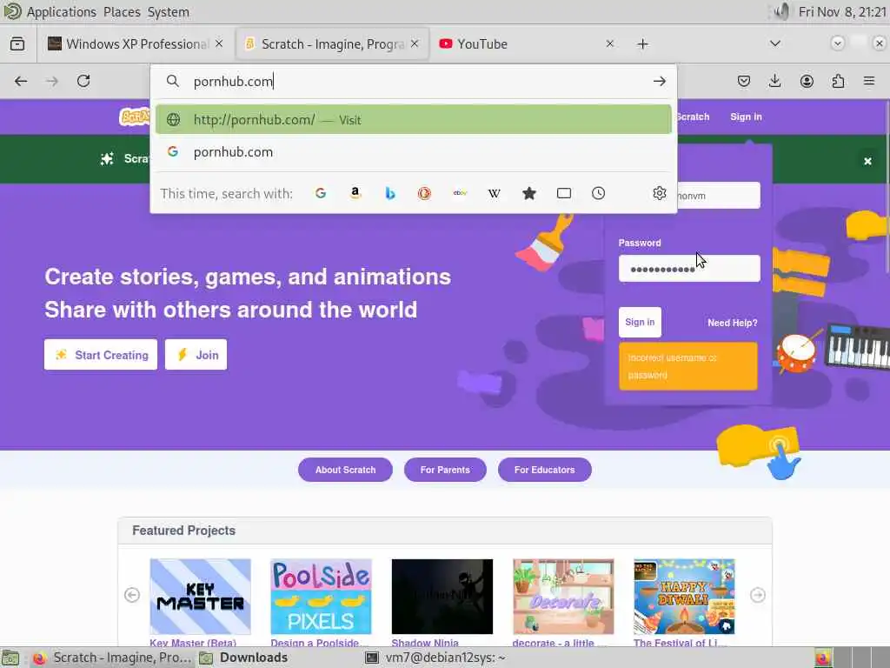Open the Pocket save icon
890x668 pixels.
tap(744, 81)
